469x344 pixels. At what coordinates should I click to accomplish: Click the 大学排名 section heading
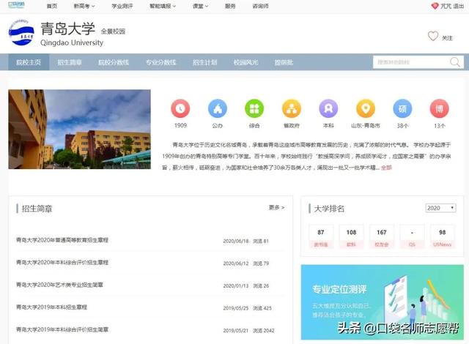[329, 209]
